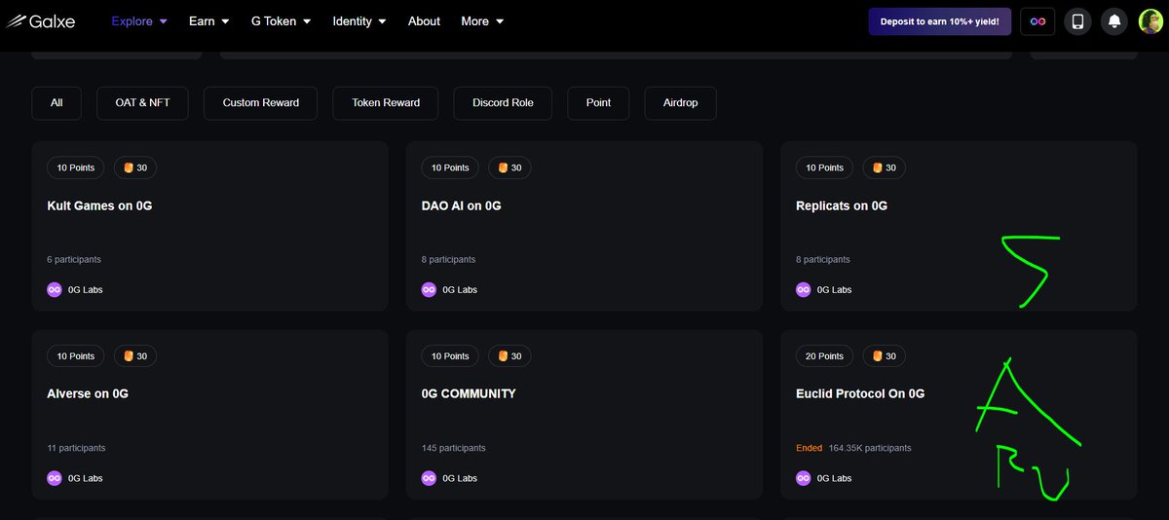Filter by OAT & NFT
Image resolution: width=1169 pixels, height=520 pixels.
coord(142,102)
